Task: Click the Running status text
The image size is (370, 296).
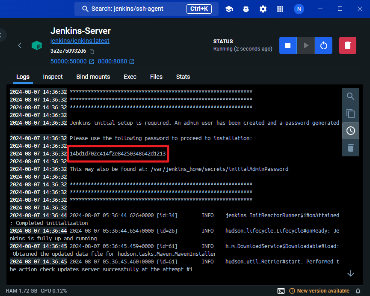Action: click(243, 49)
